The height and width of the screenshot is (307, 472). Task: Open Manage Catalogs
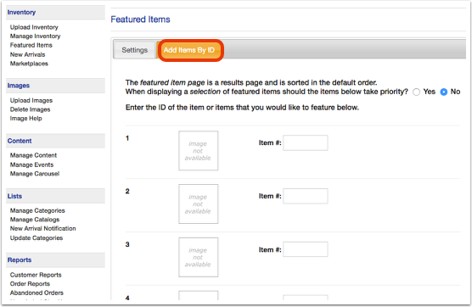click(35, 220)
